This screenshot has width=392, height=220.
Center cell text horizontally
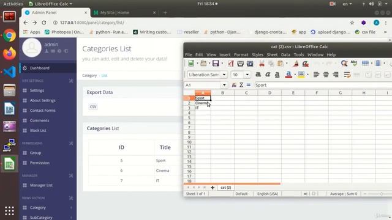(x=326, y=75)
